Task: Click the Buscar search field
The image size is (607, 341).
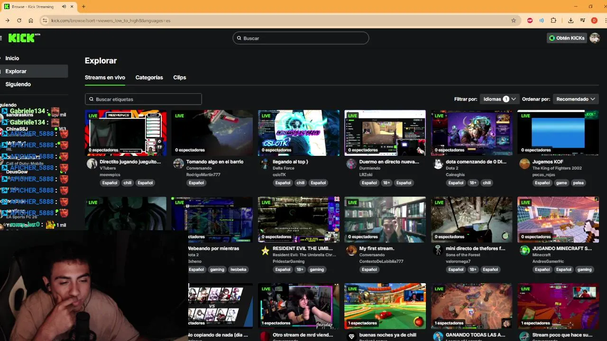Action: point(301,38)
